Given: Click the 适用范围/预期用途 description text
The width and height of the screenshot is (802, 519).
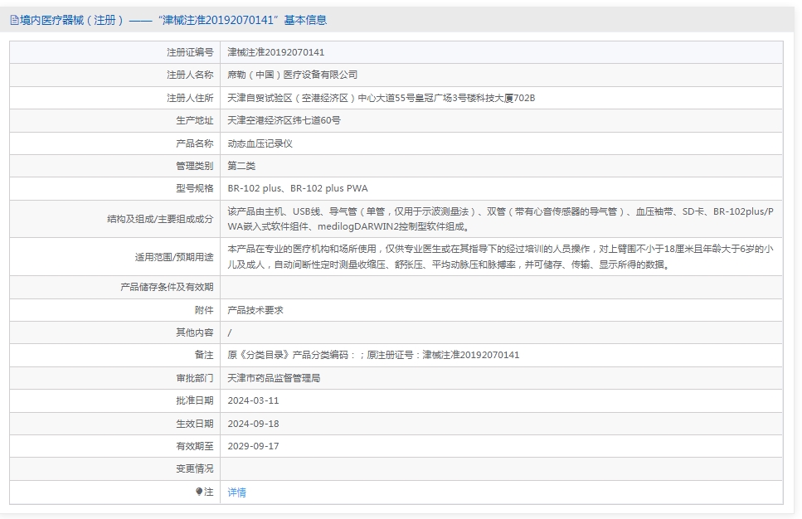Looking at the screenshot, I should click(x=501, y=257).
